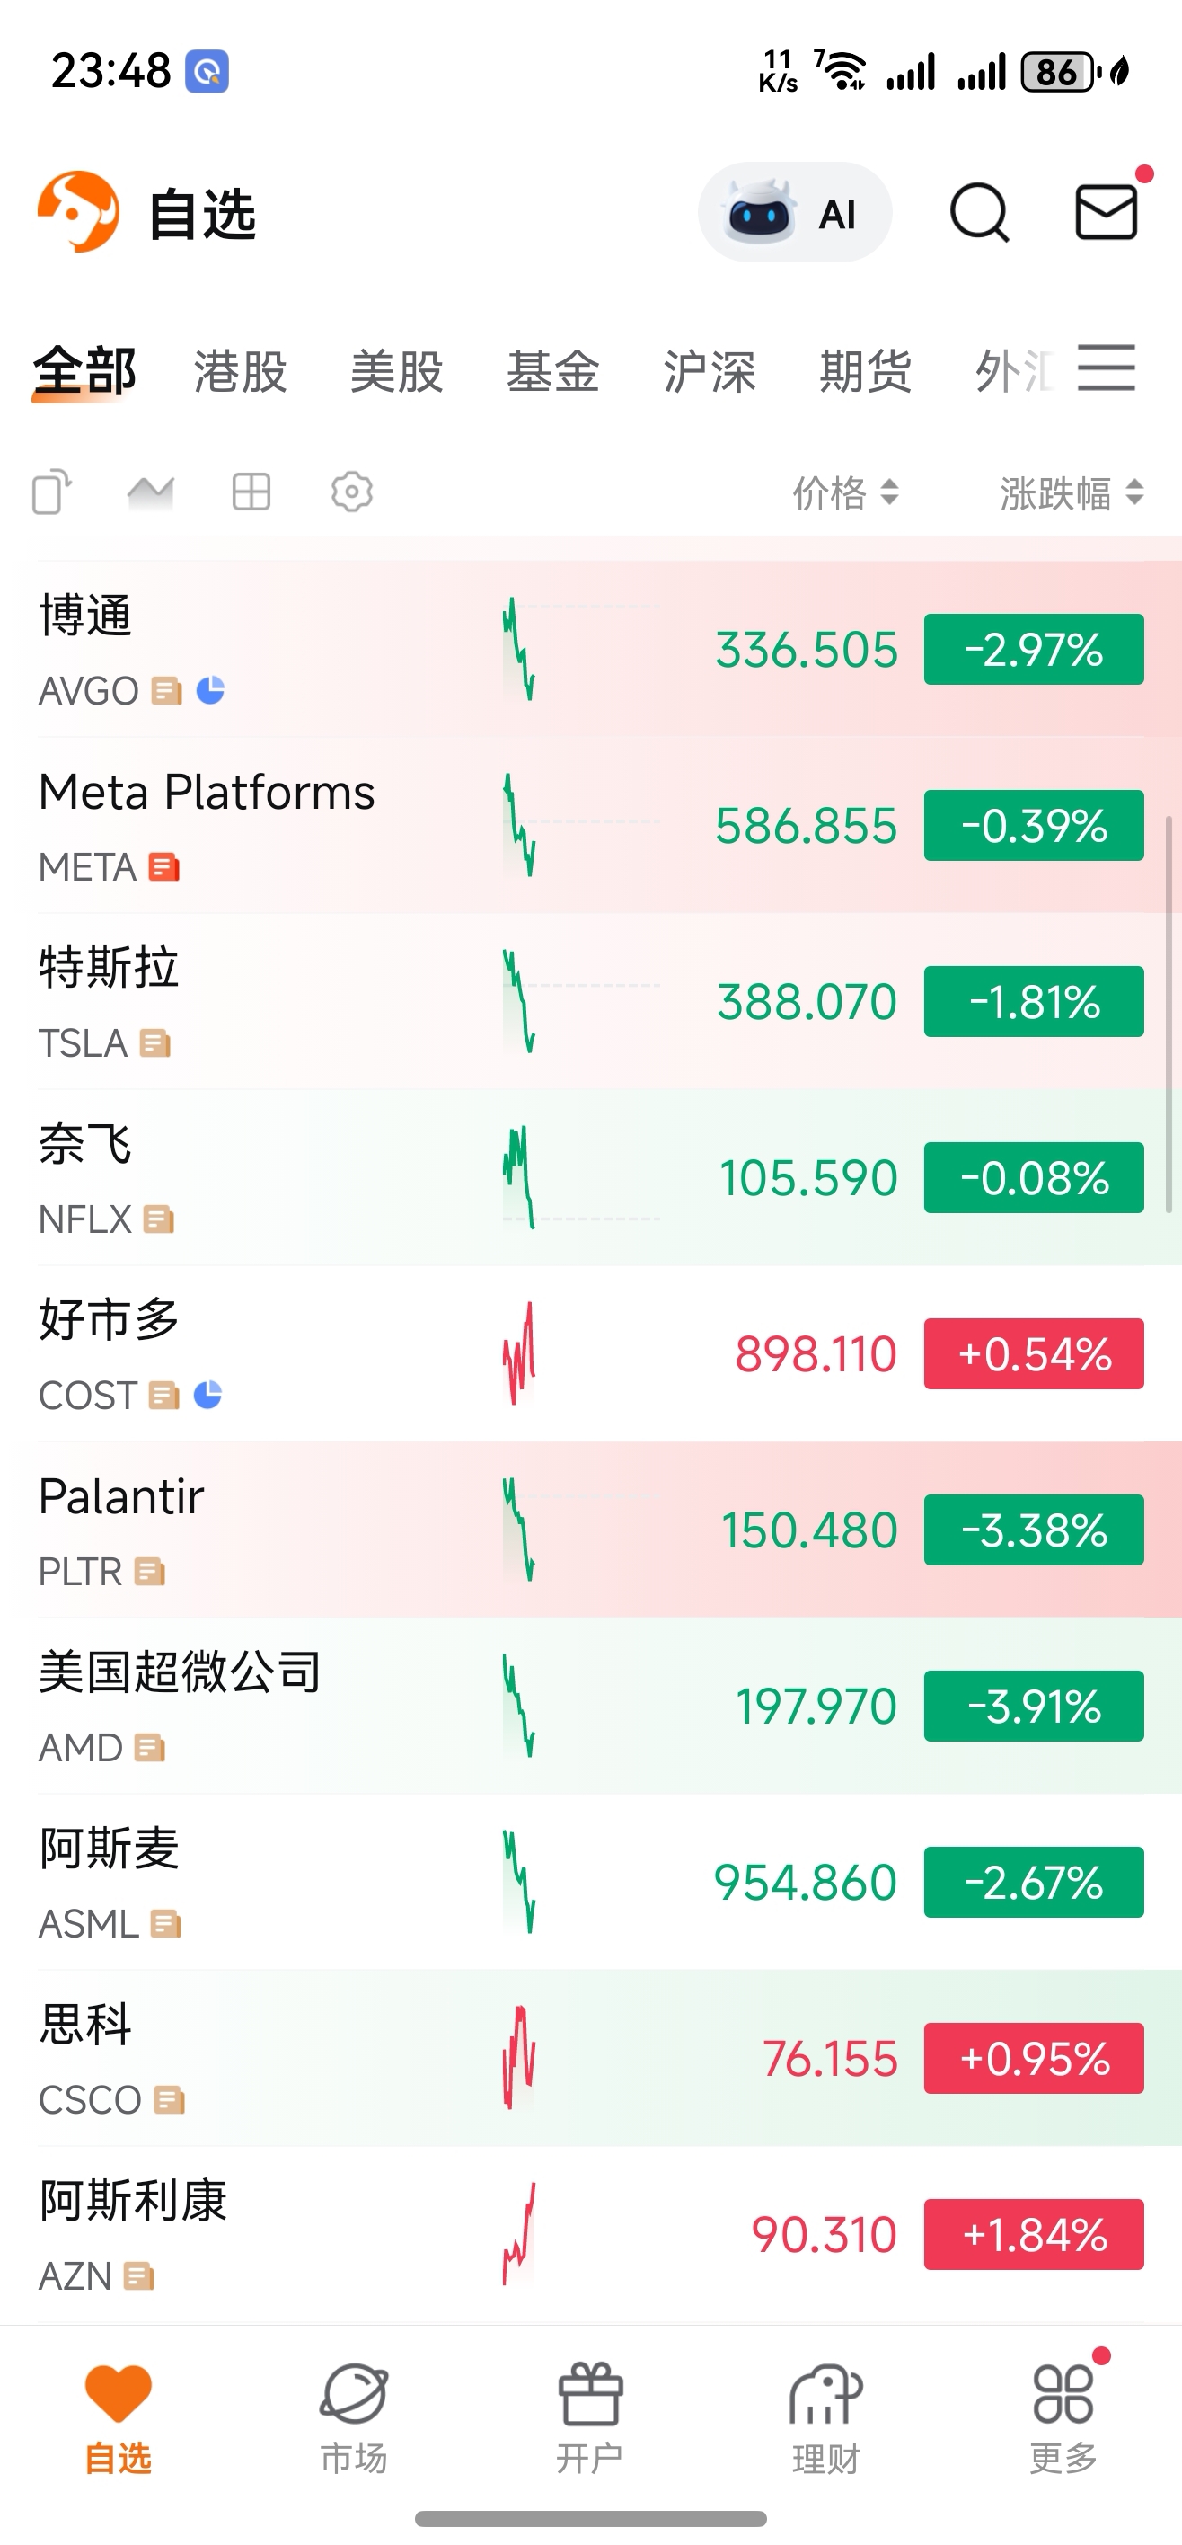Open the 更多 apps icon tab
The height and width of the screenshot is (2545, 1182).
tap(1063, 2417)
